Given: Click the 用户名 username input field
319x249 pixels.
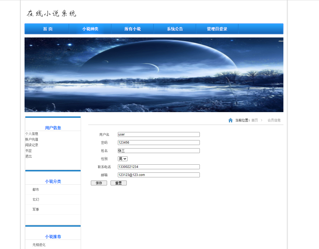Looking at the screenshot, I should pos(159,134).
